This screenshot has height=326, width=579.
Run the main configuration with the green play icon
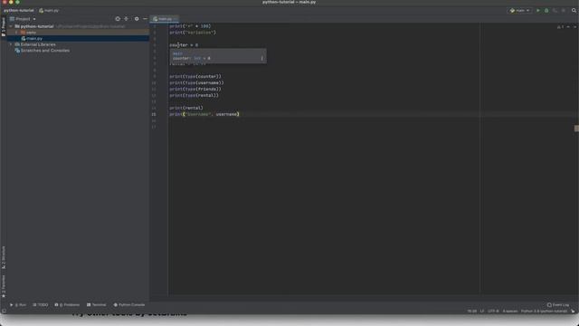[538, 11]
